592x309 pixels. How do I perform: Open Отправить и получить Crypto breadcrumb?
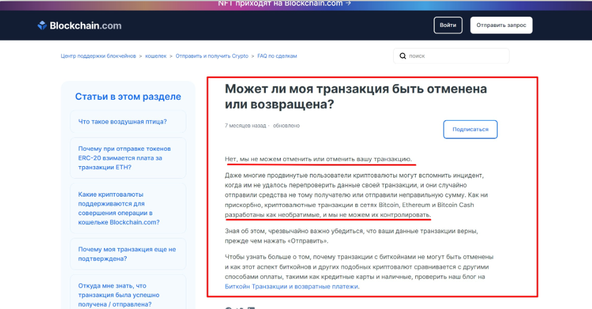click(212, 56)
